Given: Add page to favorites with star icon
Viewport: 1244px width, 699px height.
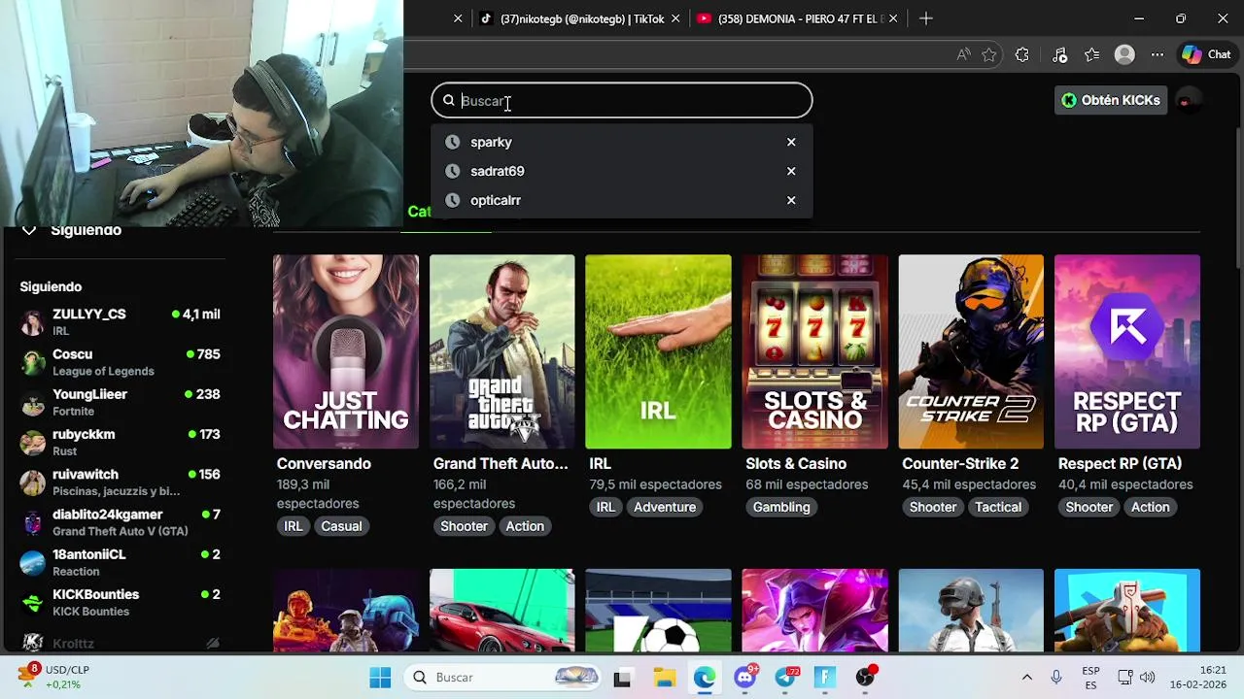Looking at the screenshot, I should pos(989,55).
